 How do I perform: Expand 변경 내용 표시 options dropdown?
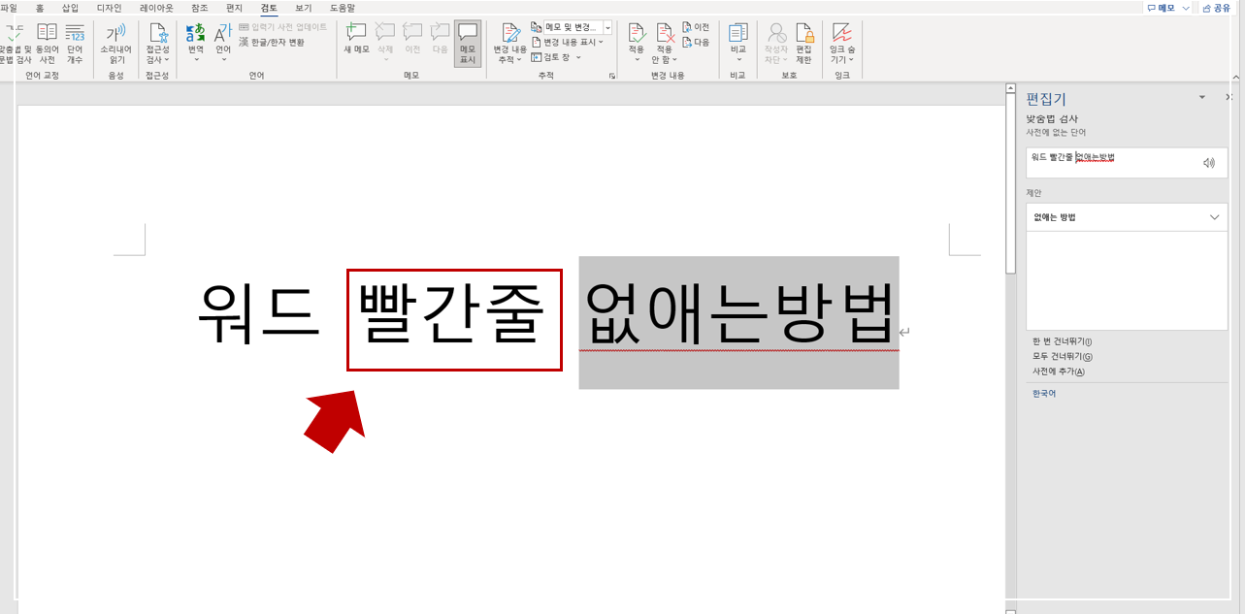pyautogui.click(x=568, y=42)
